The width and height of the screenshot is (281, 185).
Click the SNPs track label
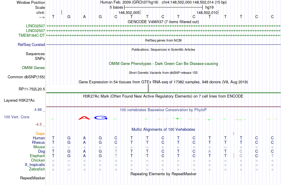click(x=40, y=58)
